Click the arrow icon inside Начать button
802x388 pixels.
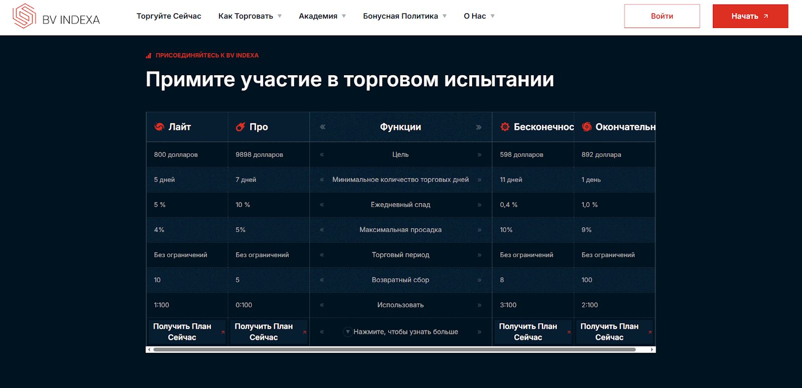point(765,17)
